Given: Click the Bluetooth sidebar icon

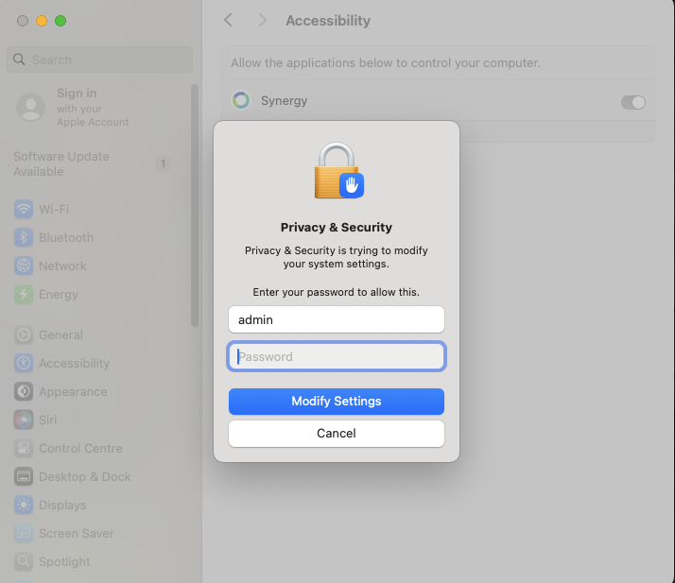Looking at the screenshot, I should click(24, 237).
